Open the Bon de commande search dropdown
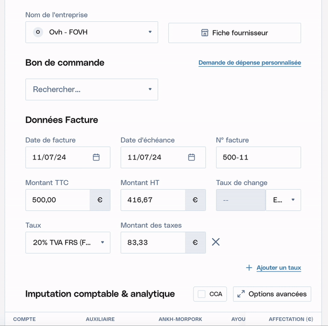 tap(150, 90)
